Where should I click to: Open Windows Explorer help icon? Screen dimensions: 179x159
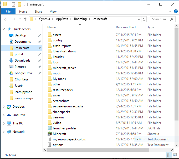coord(176,11)
